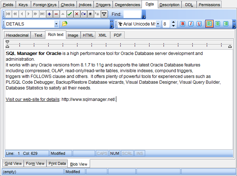
Task: Go to saved bookmark icon
Action: point(97,14)
